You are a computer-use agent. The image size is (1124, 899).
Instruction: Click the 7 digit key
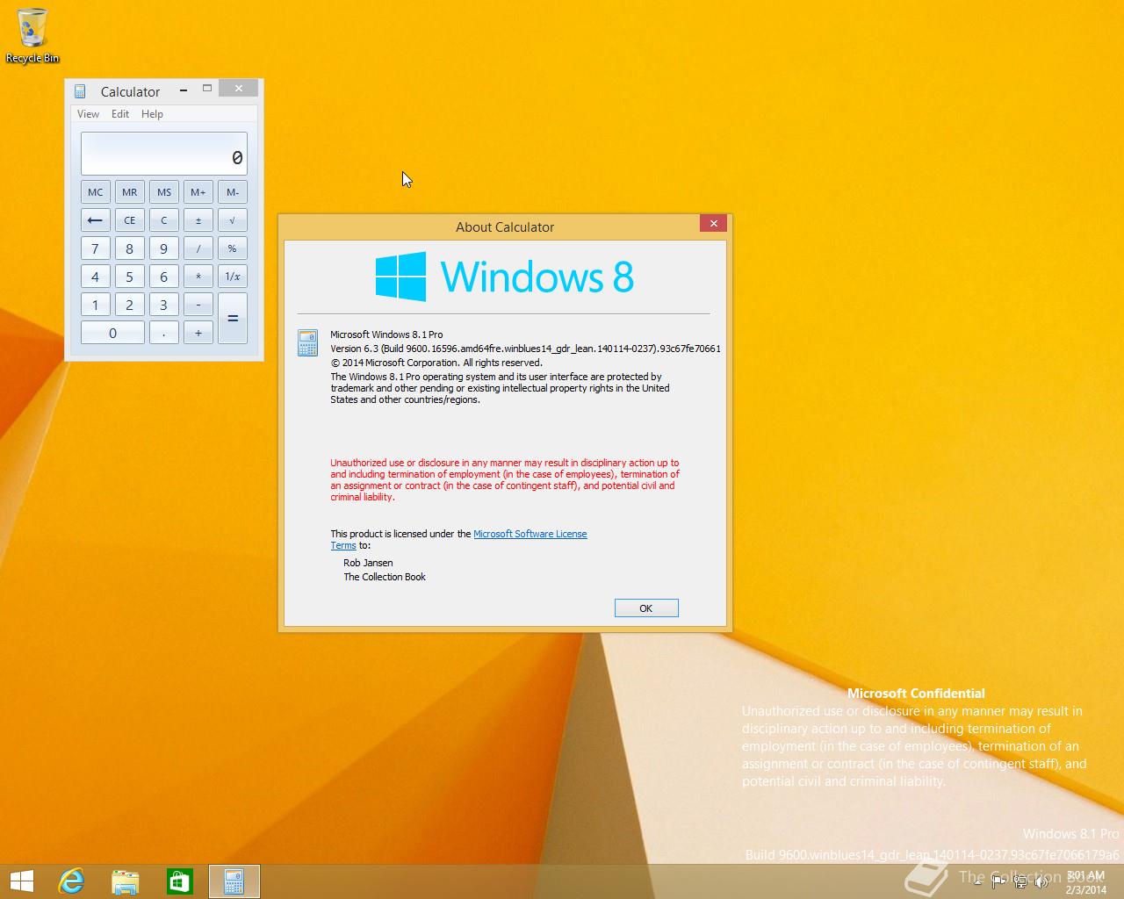pyautogui.click(x=96, y=248)
